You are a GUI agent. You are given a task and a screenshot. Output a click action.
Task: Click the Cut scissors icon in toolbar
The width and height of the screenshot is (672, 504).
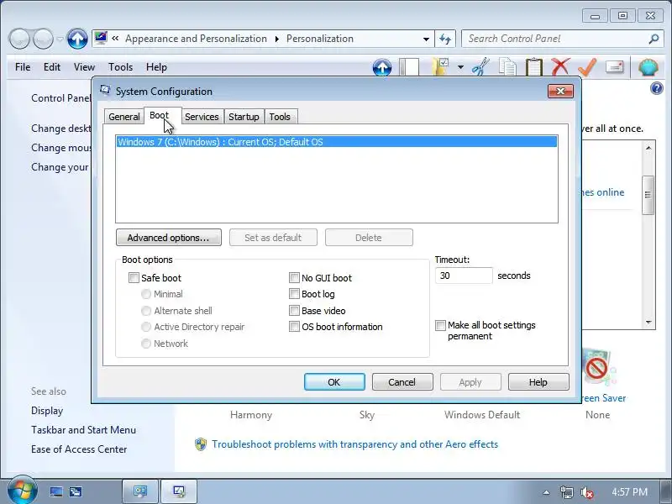(480, 67)
